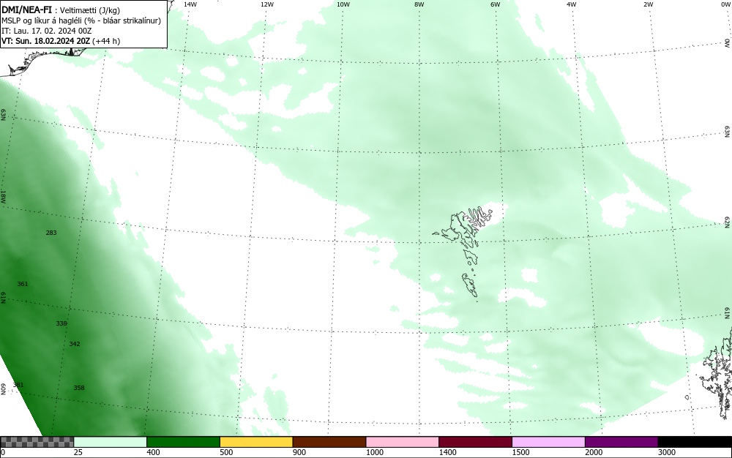Image resolution: width=732 pixels, height=458 pixels.
Task: Click the "6W" longitude label
Action: point(496,4)
